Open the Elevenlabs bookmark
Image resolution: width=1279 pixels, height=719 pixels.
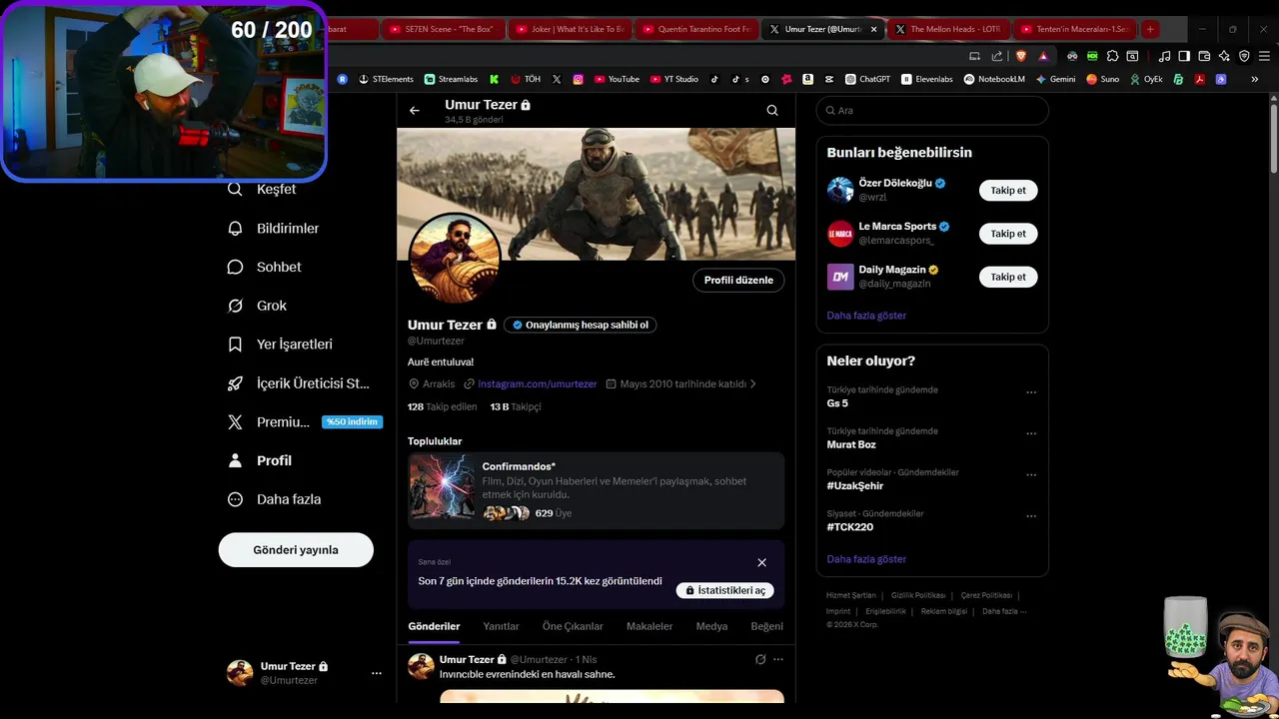927,79
